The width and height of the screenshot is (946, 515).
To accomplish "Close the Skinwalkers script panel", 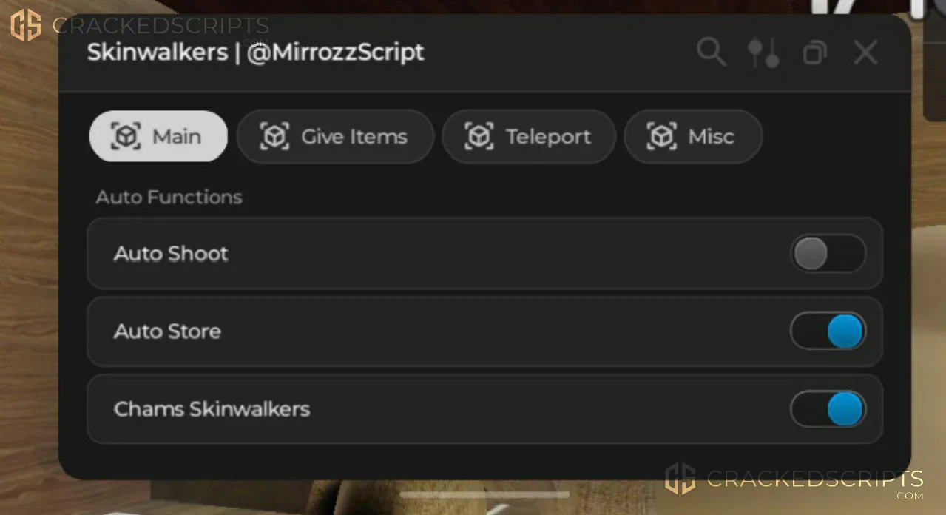I will tap(865, 53).
